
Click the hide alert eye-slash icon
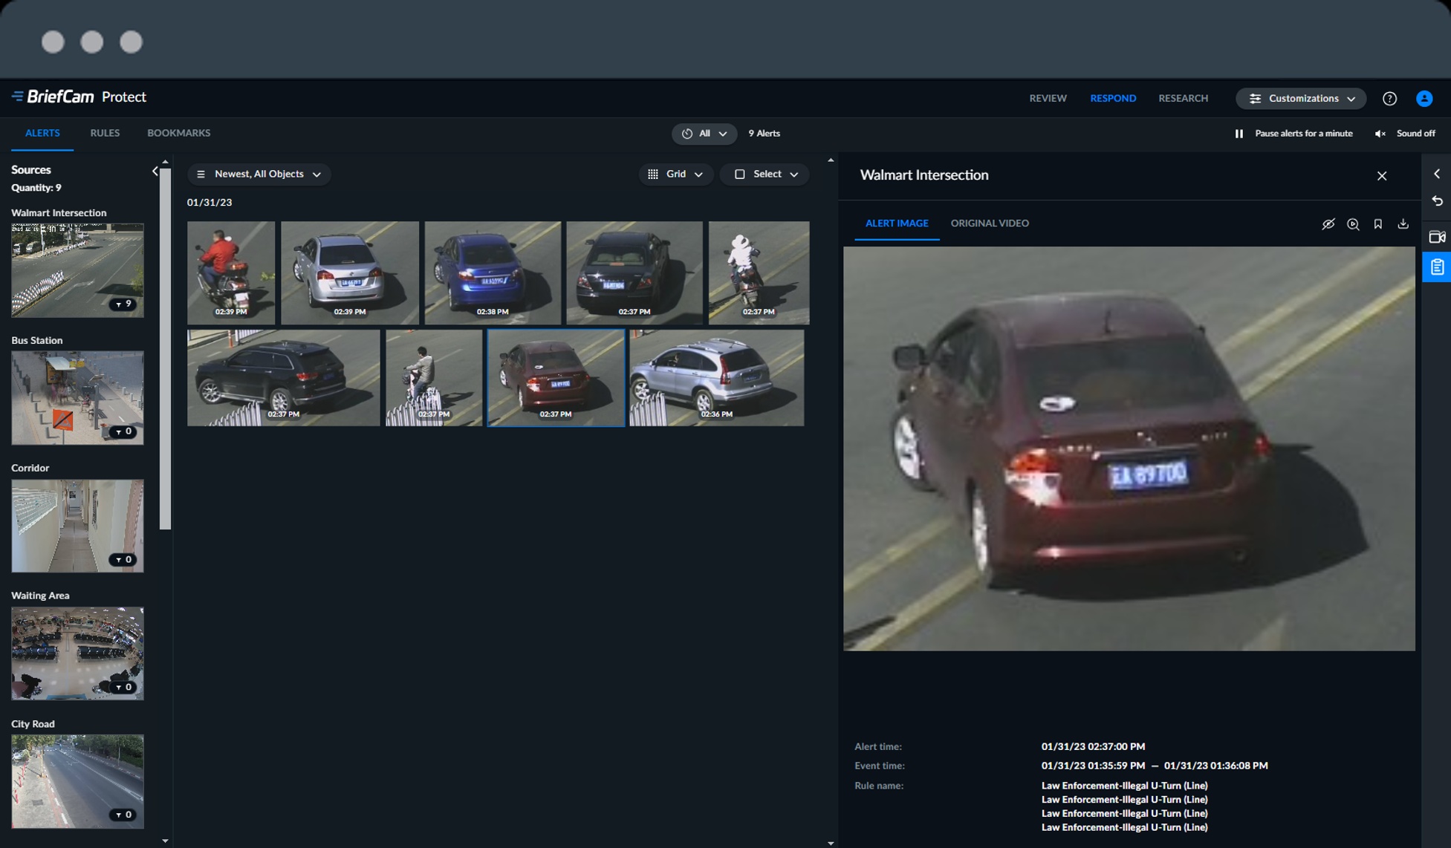(1328, 224)
